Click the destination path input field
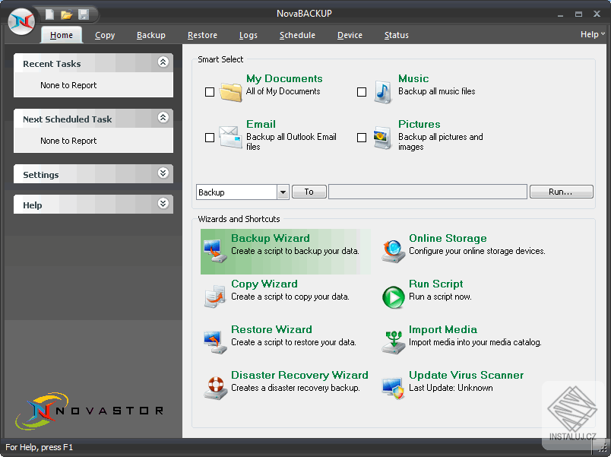 [x=427, y=192]
